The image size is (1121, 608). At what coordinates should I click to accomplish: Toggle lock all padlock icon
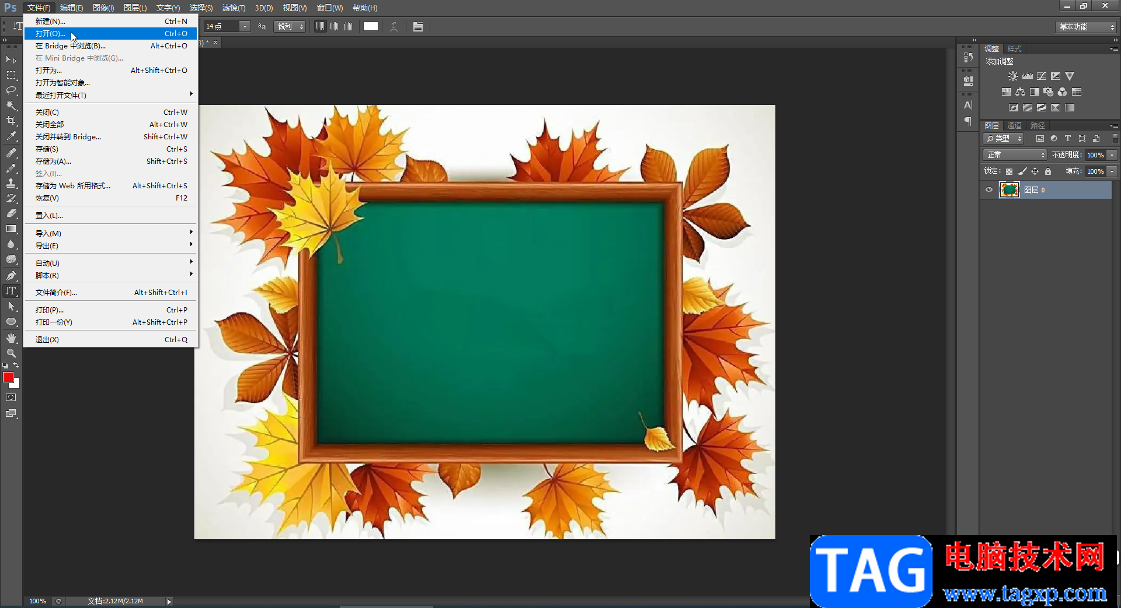1048,171
